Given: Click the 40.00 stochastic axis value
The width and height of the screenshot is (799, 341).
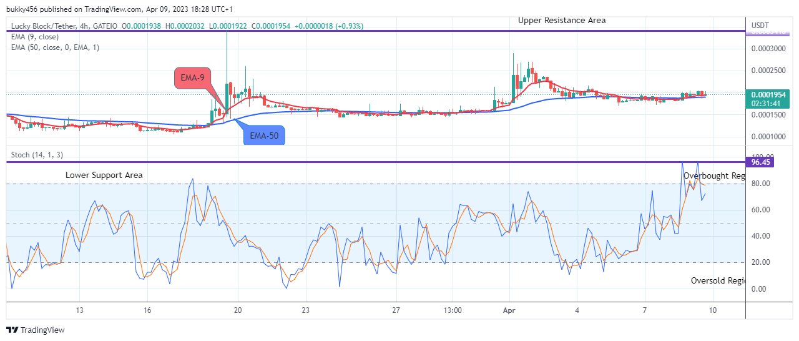Looking at the screenshot, I should (761, 236).
